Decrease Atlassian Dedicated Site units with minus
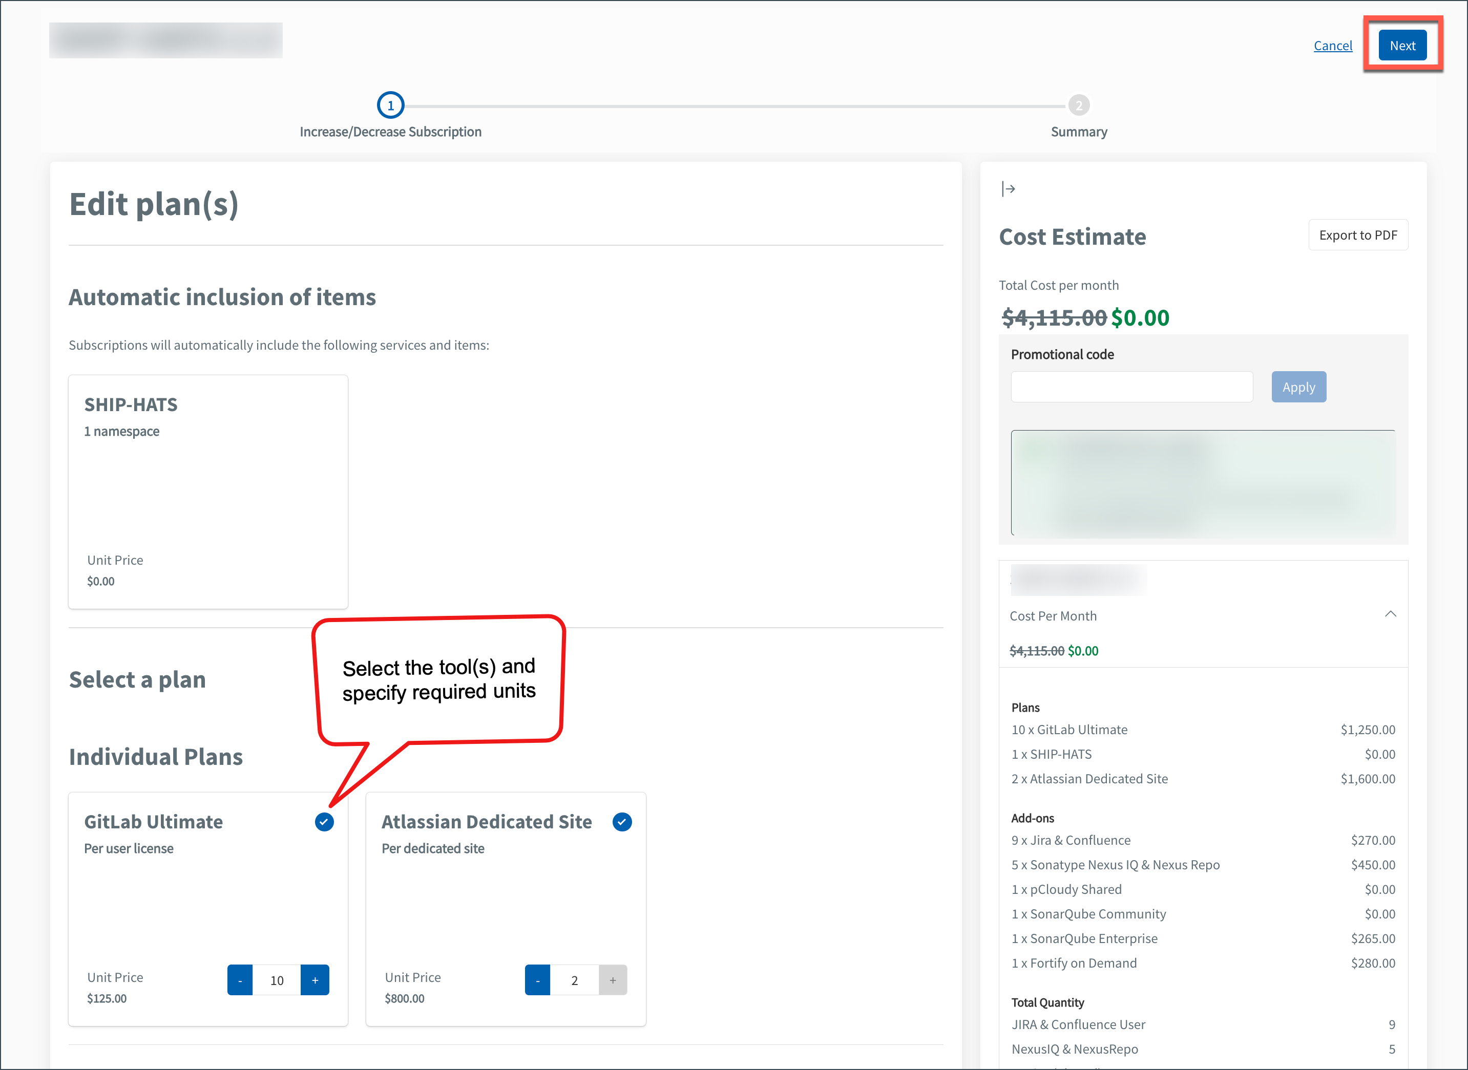This screenshot has height=1070, width=1468. [x=538, y=979]
